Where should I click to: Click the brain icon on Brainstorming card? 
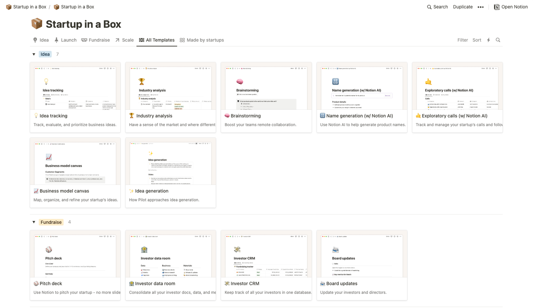point(227,116)
